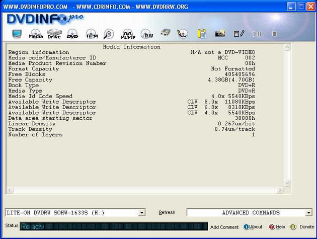Click Add Comment link
This screenshot has width=317, height=239.
(224, 227)
